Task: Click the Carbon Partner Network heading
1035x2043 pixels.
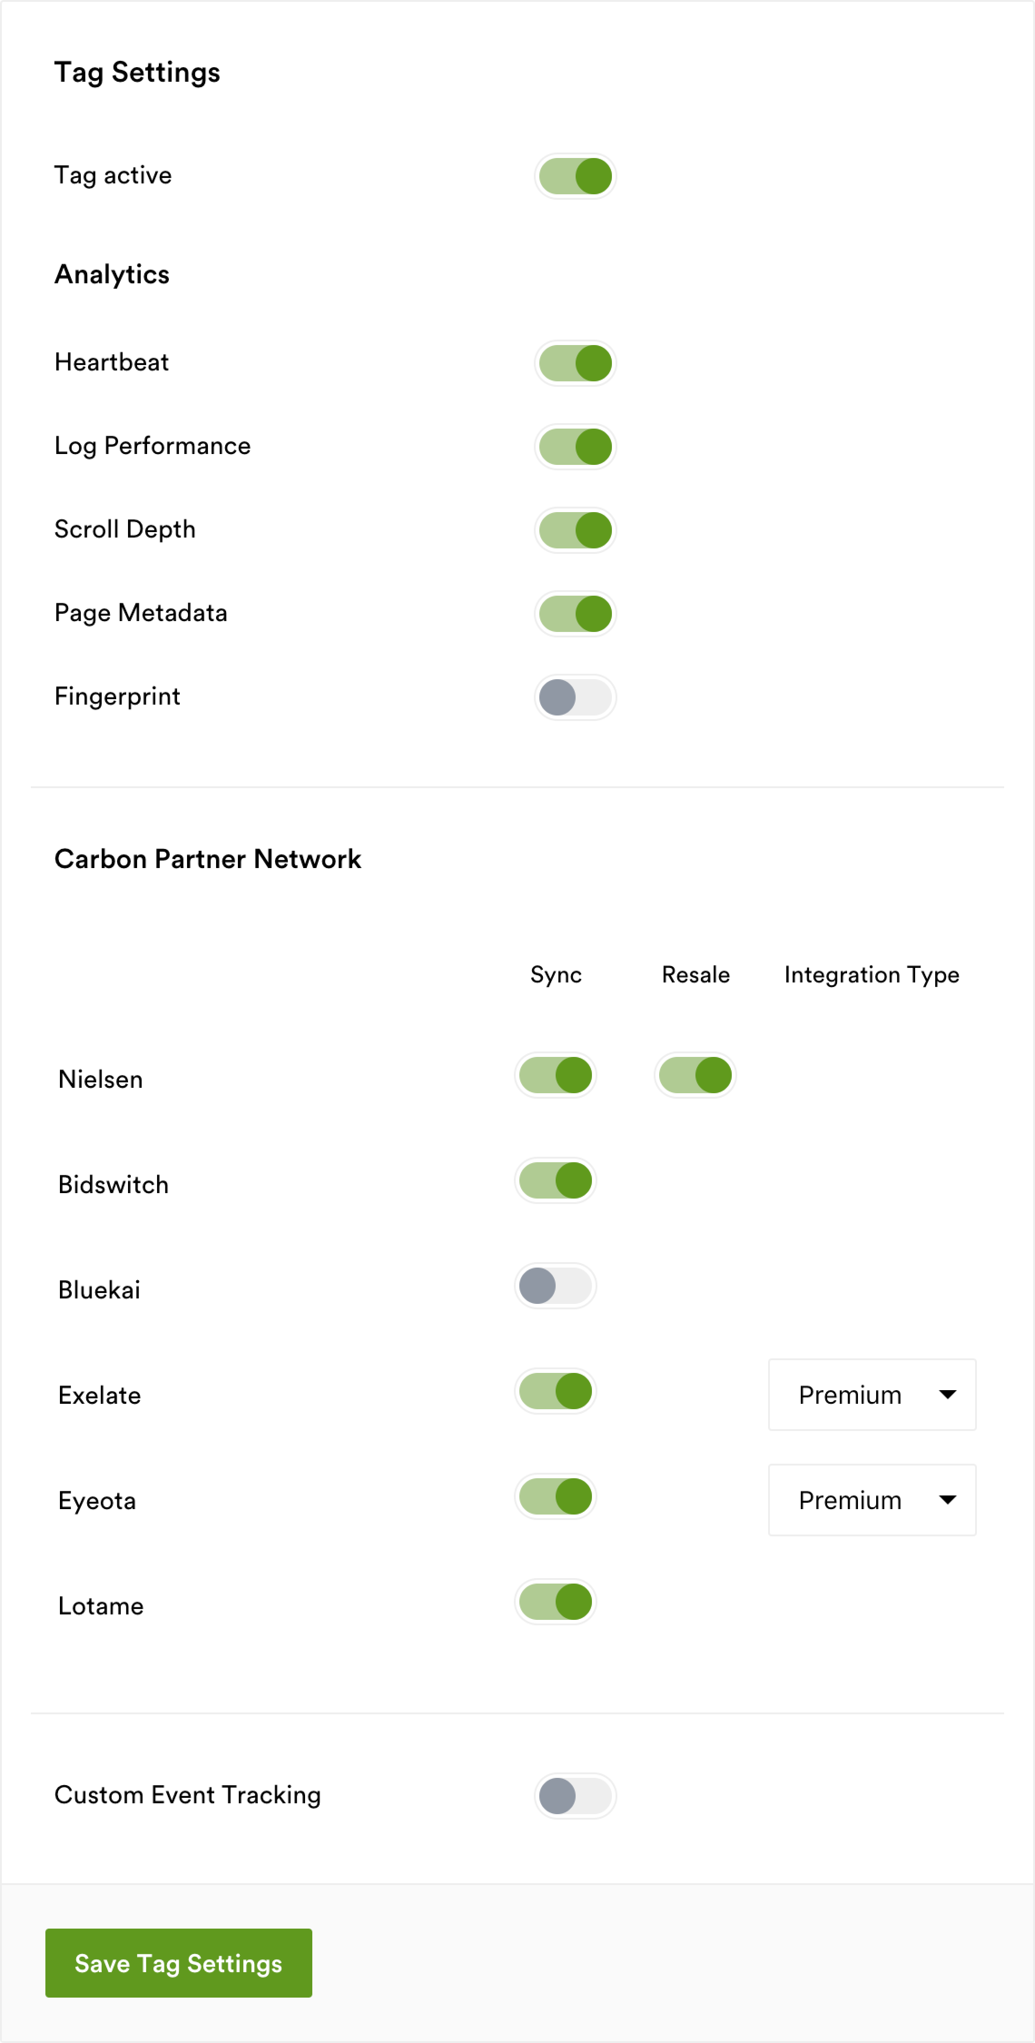Action: pos(208,859)
